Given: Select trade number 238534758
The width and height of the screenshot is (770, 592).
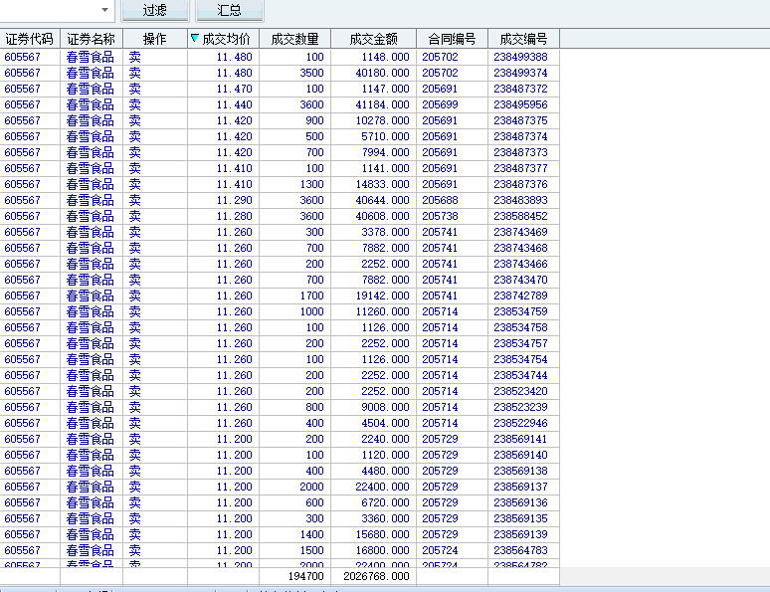Looking at the screenshot, I should tap(520, 327).
